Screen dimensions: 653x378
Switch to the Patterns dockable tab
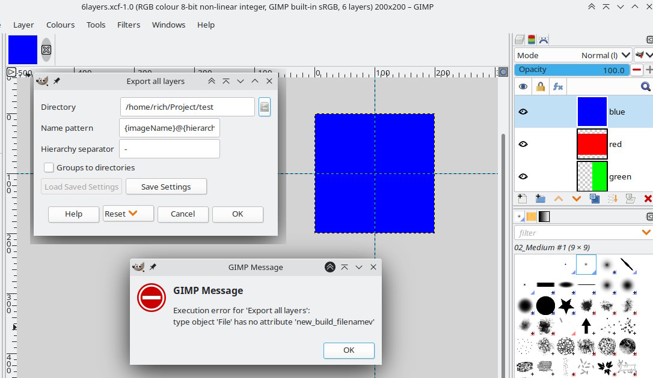[x=532, y=217]
